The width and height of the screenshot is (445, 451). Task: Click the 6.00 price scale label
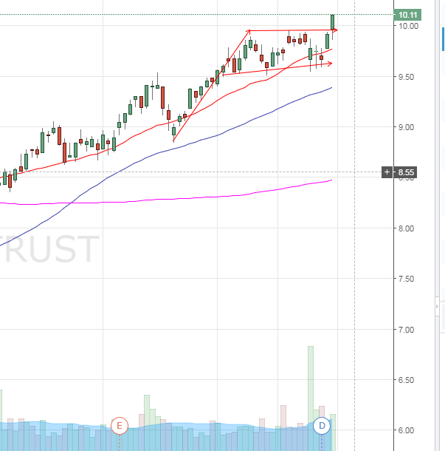click(x=408, y=430)
